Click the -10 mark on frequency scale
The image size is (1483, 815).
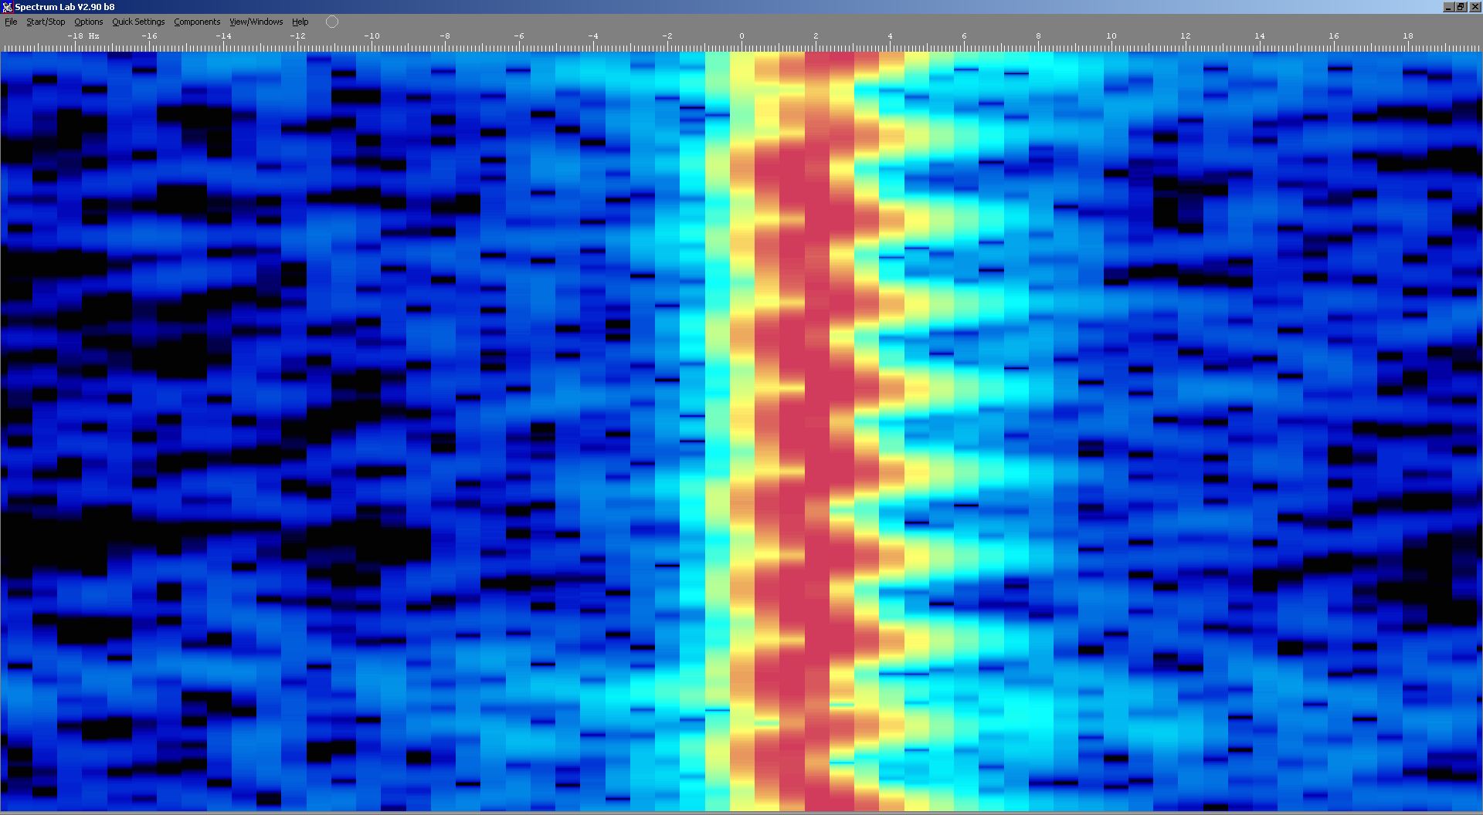click(x=372, y=36)
